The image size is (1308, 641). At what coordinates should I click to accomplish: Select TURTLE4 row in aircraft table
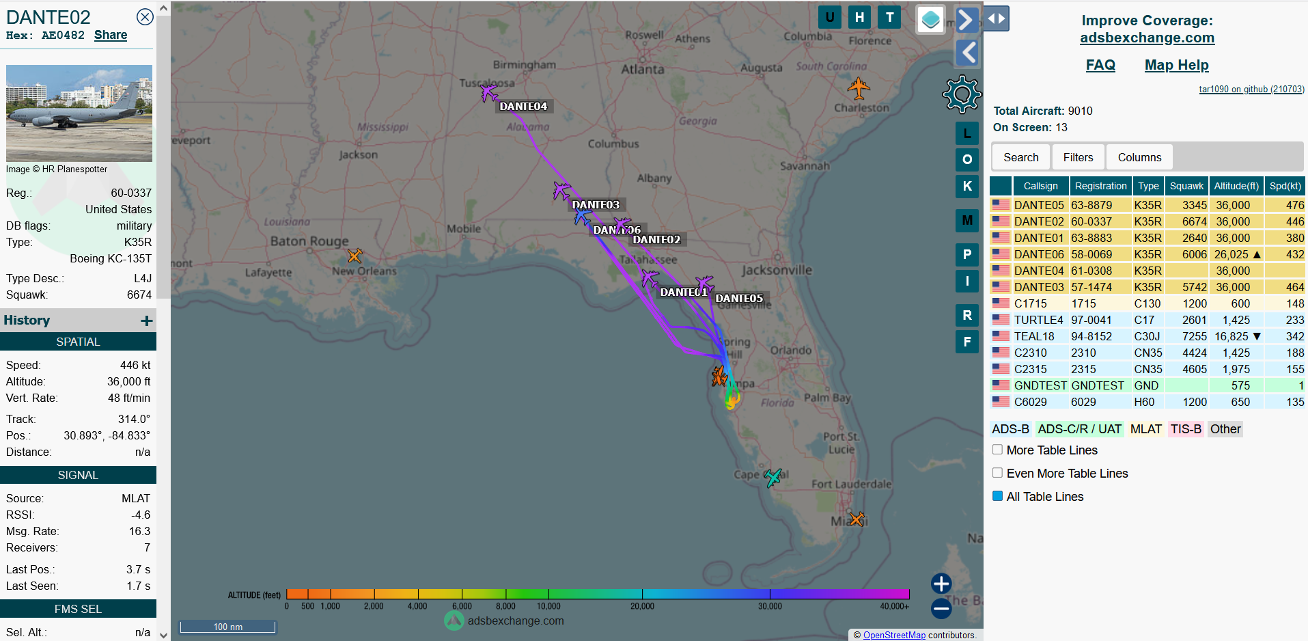1147,320
